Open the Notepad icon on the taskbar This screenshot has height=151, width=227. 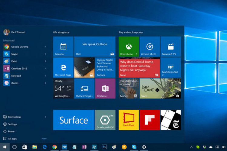tap(74, 147)
